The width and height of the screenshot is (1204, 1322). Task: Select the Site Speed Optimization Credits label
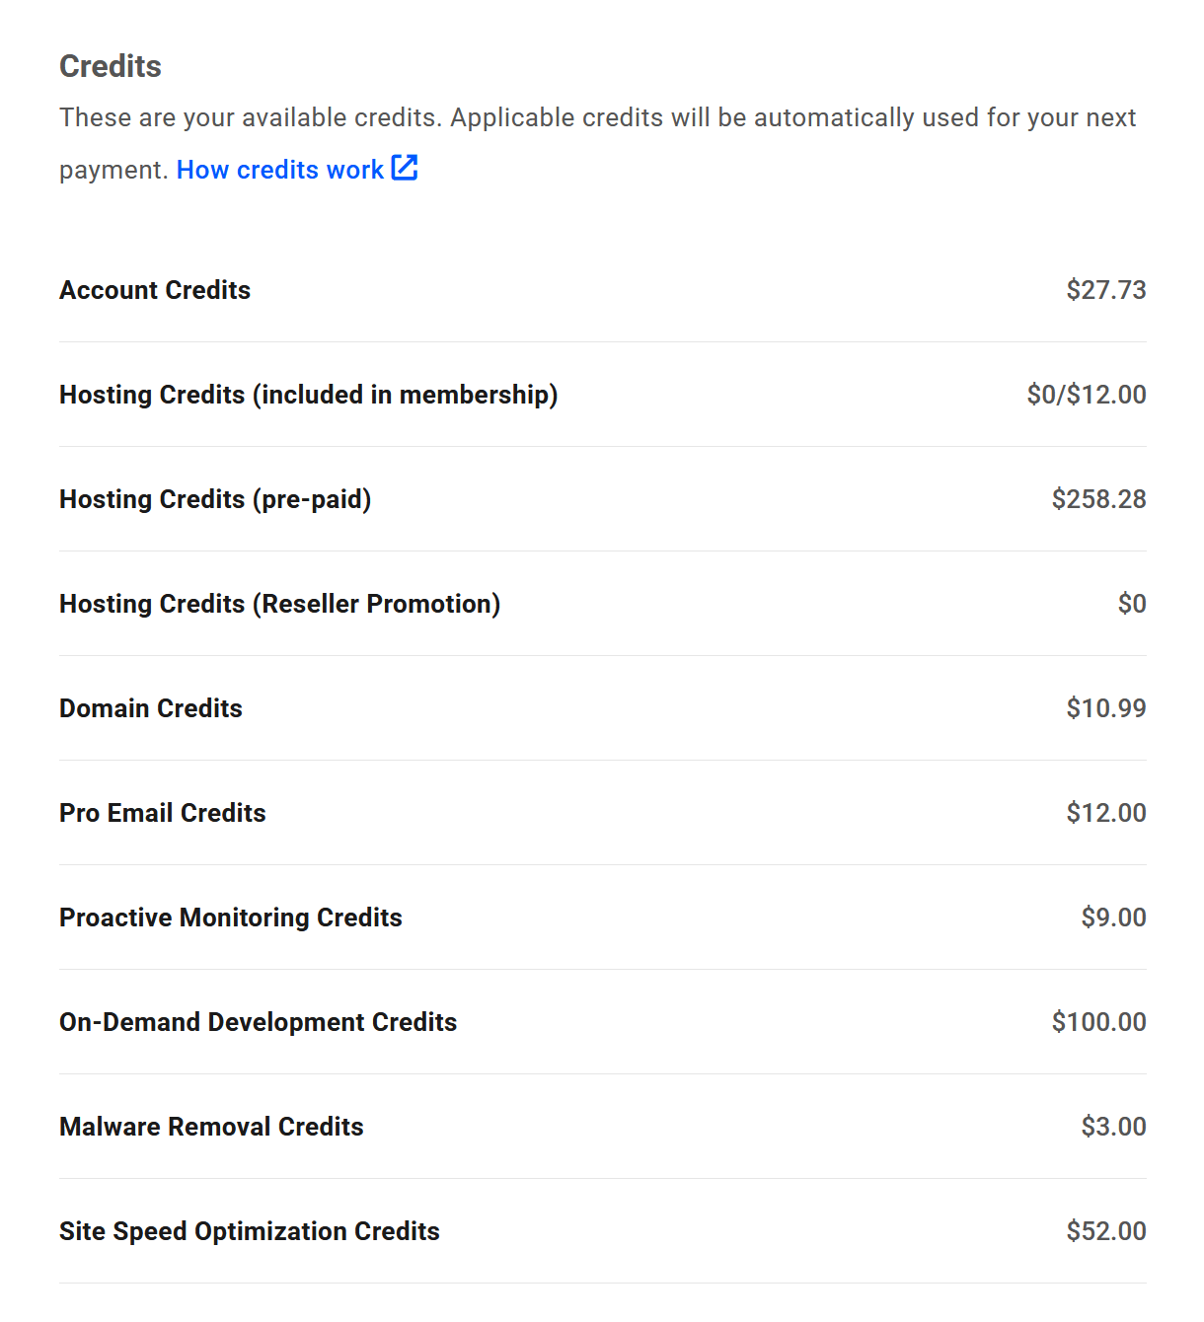coord(249,1230)
